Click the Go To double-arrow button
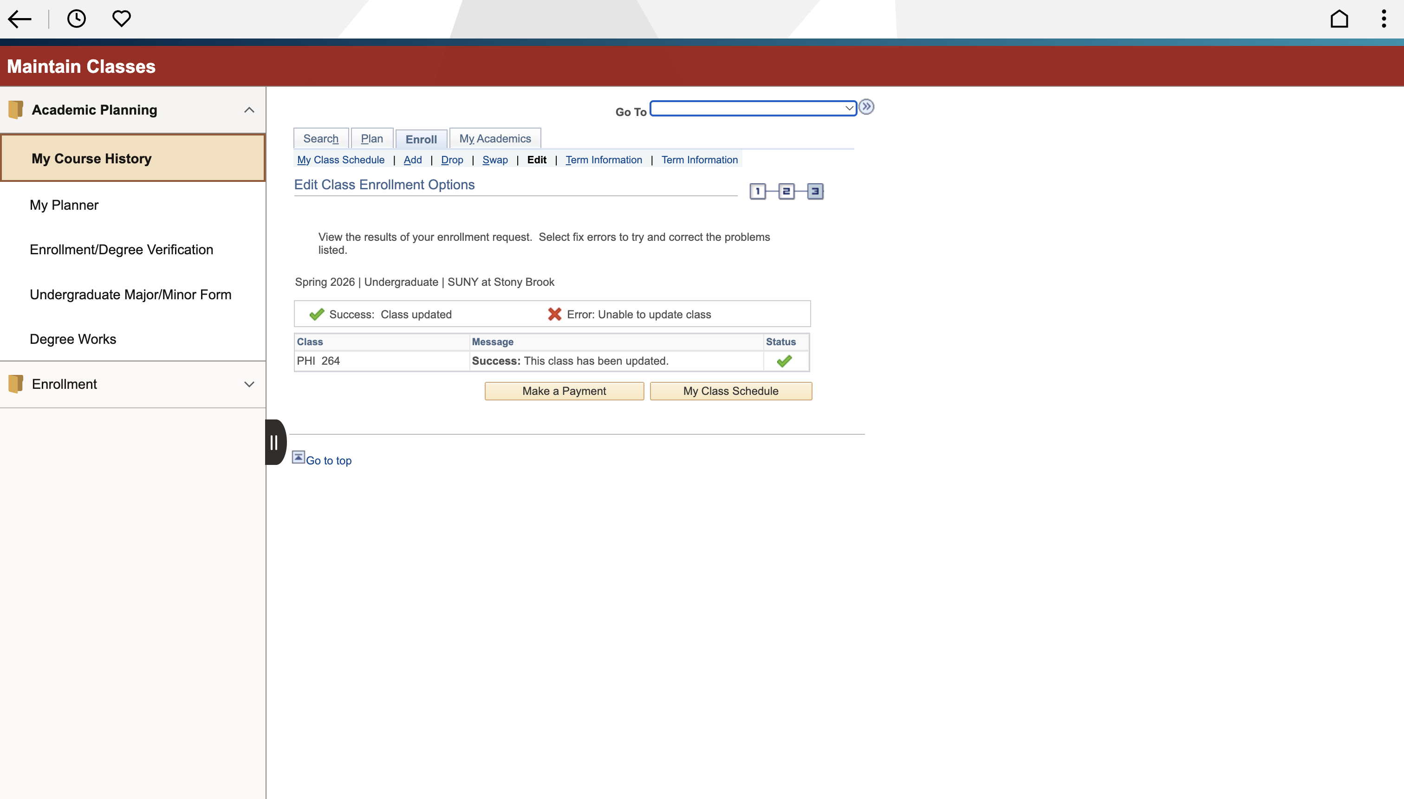Screen dimensions: 1404x799 click(866, 106)
